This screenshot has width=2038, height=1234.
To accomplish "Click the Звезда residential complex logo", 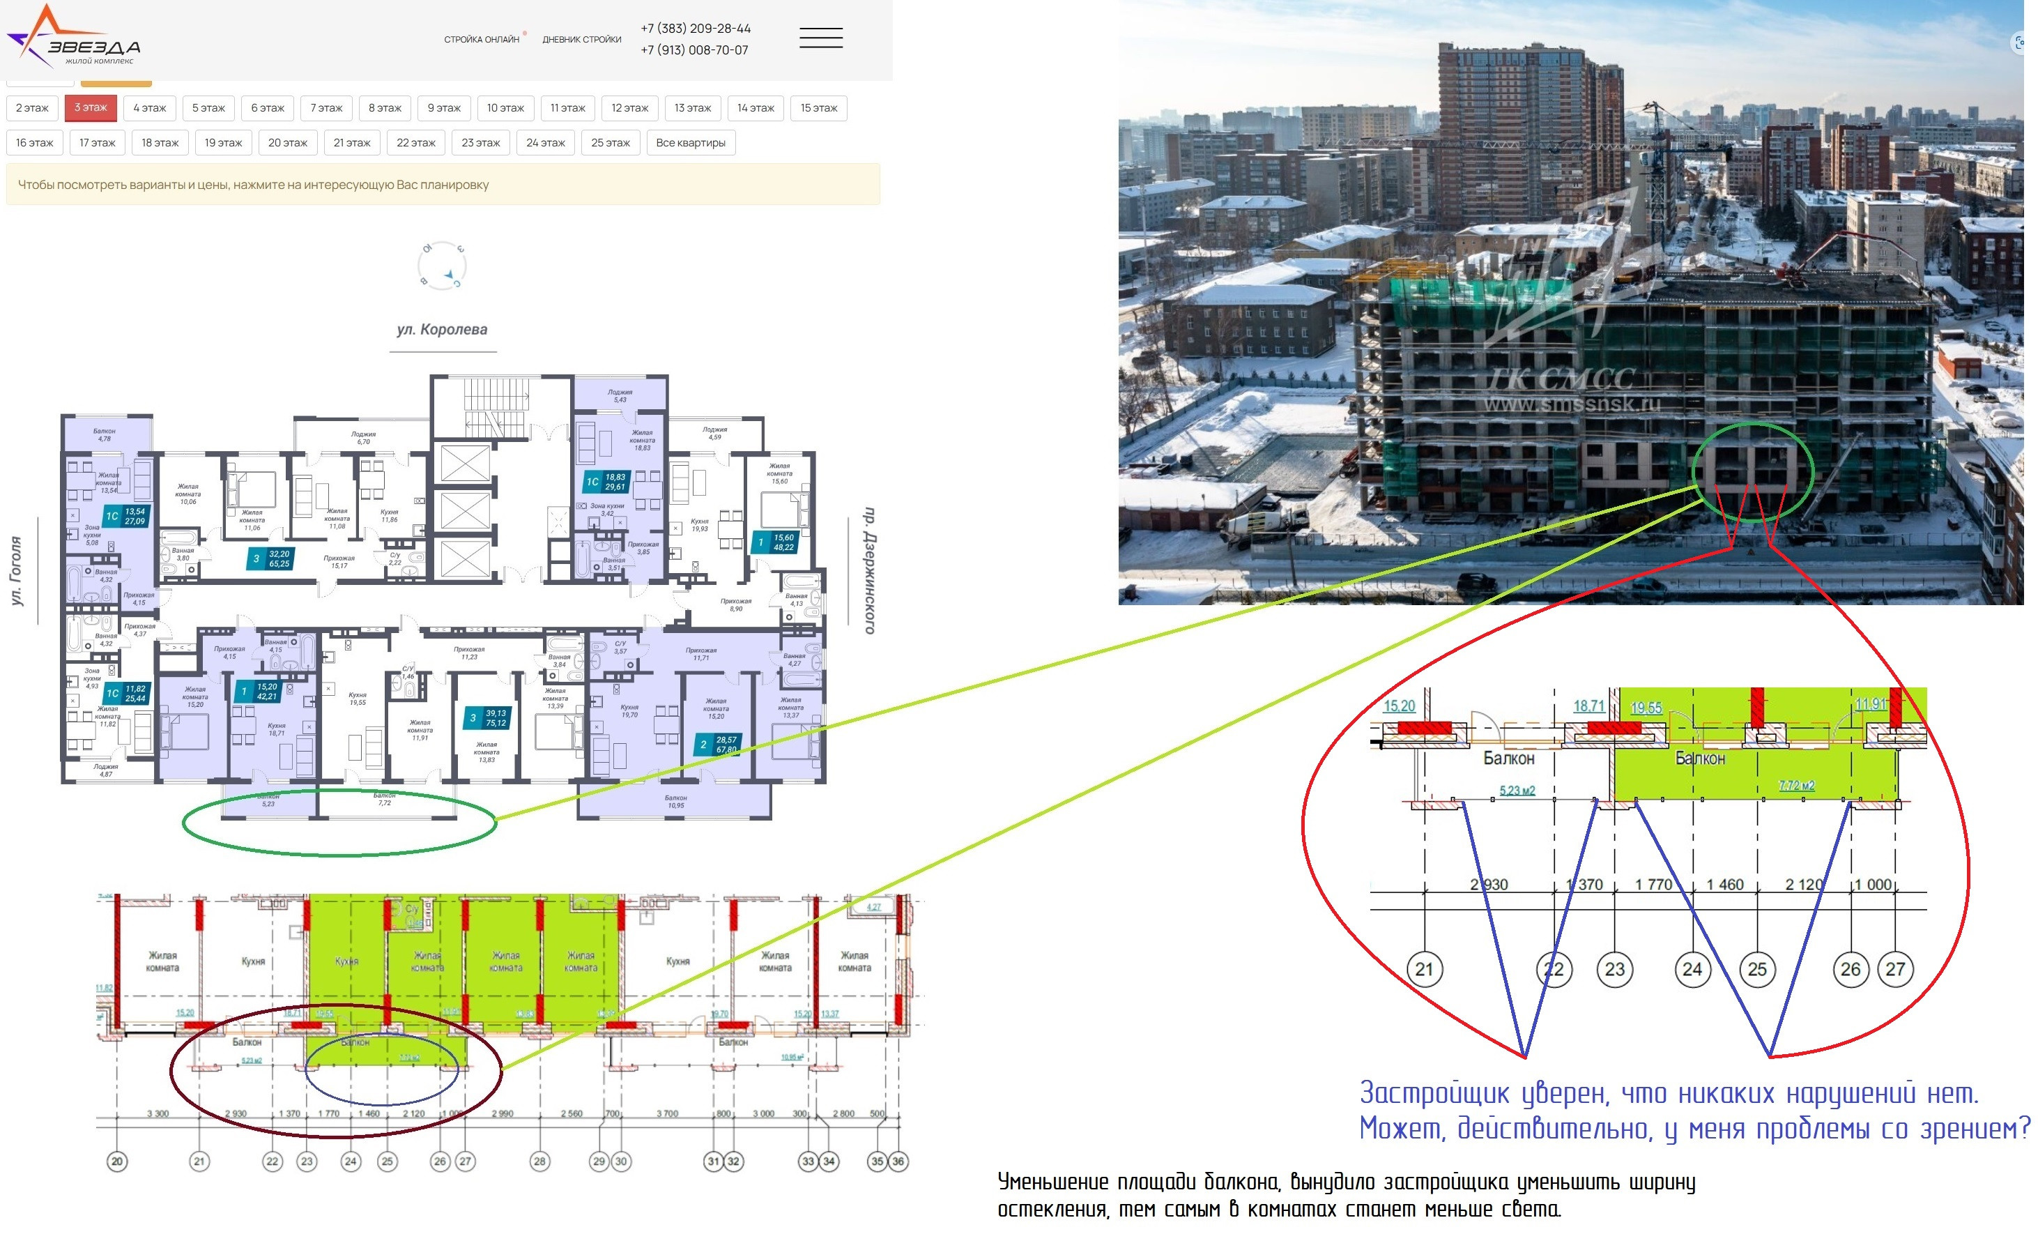I will (74, 36).
